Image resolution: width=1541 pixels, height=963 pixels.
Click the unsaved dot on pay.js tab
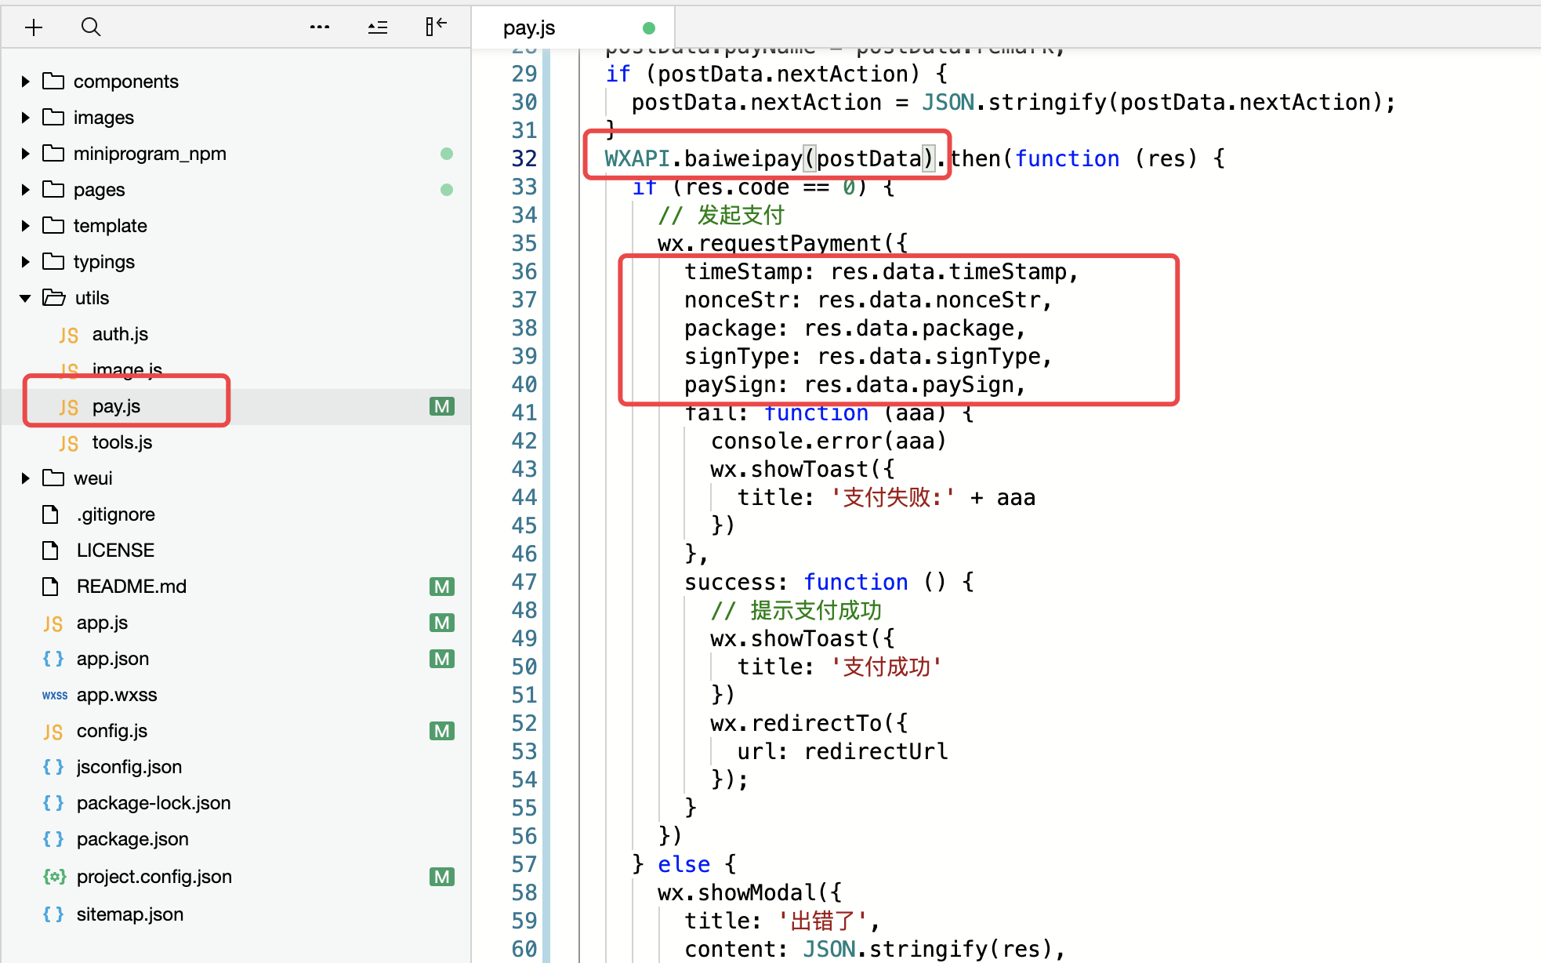click(x=648, y=28)
